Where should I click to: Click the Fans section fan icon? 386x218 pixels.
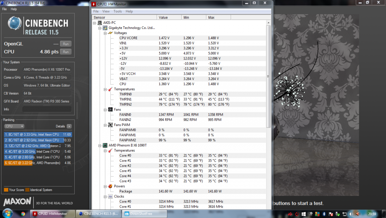[111, 110]
